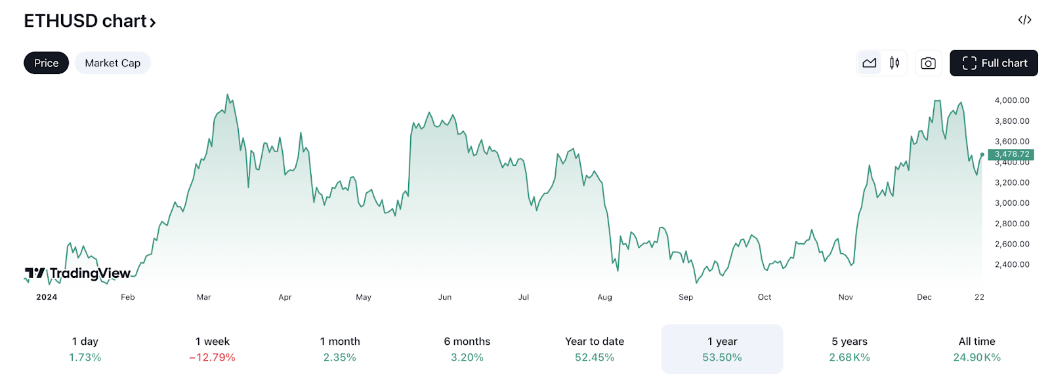Click the embed code icon

click(x=1024, y=20)
